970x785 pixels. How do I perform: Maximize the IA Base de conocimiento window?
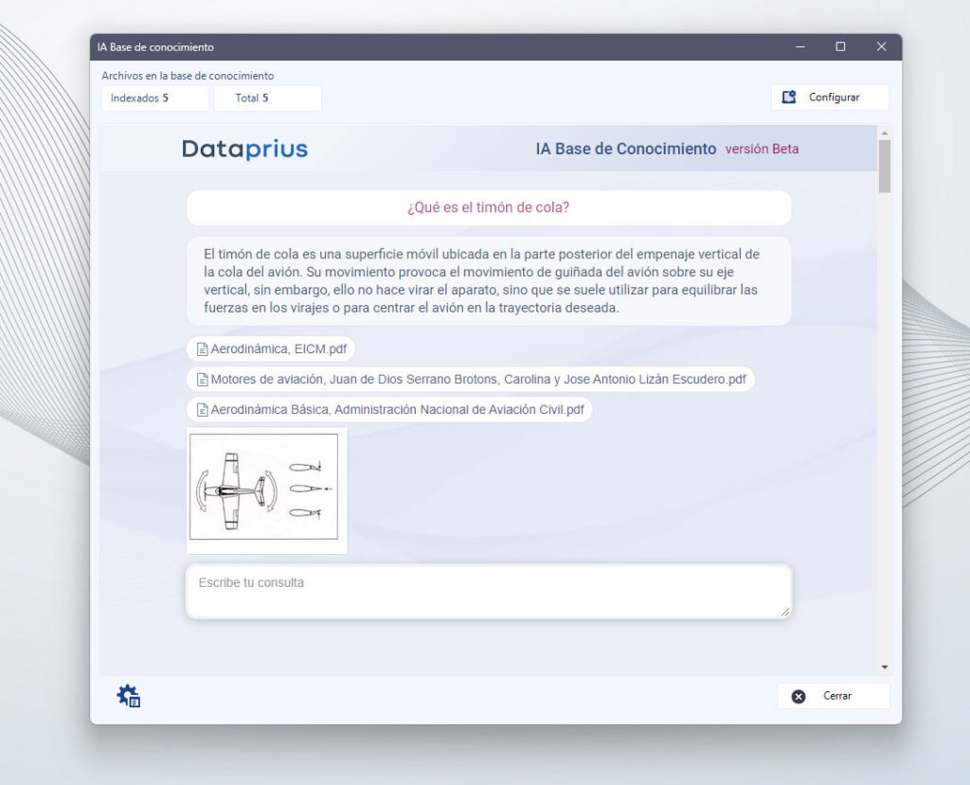[x=840, y=46]
